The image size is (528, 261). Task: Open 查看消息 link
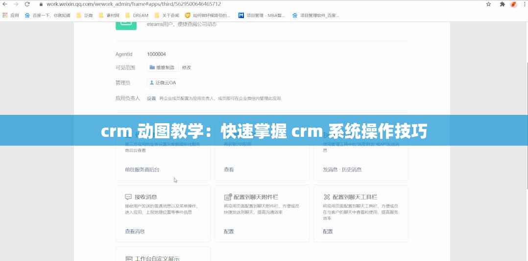135,232
